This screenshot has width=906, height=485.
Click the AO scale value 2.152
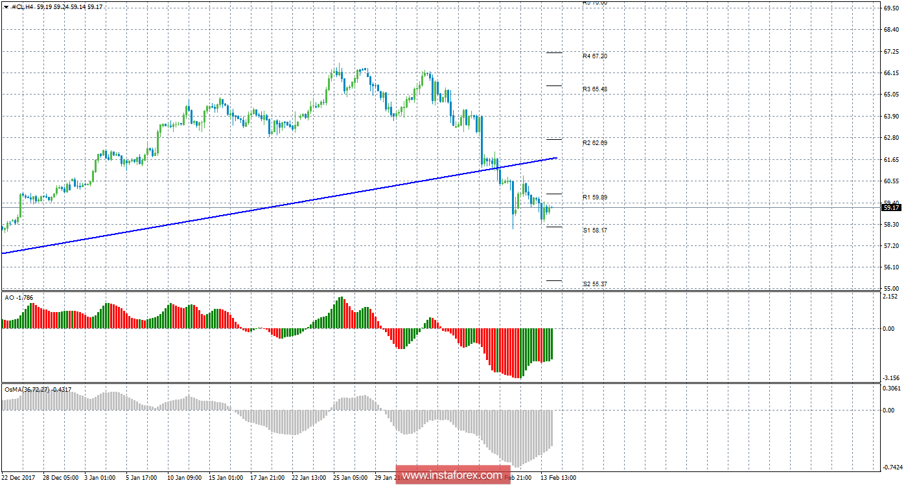point(892,296)
